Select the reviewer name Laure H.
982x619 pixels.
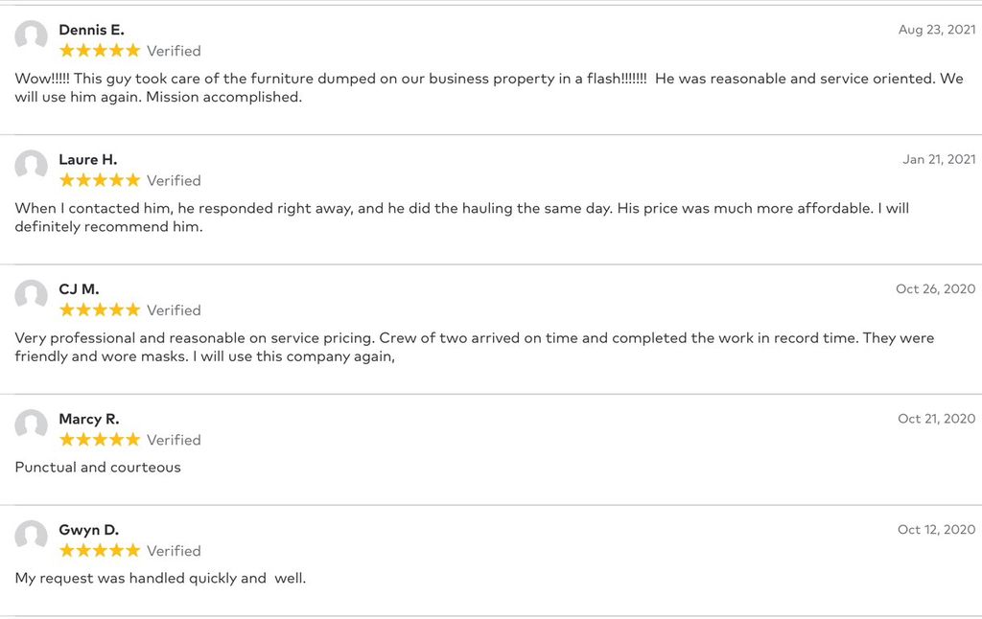(87, 160)
